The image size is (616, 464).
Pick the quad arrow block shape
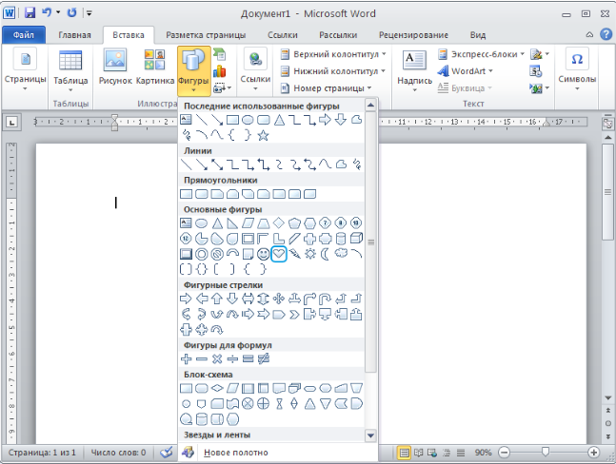point(279,299)
